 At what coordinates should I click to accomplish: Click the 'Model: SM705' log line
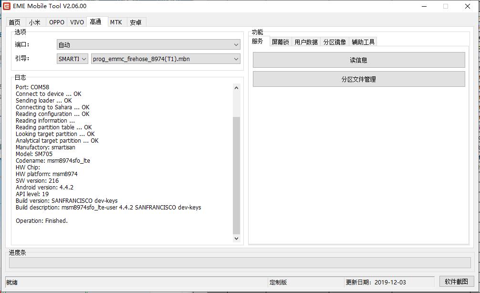(34, 154)
